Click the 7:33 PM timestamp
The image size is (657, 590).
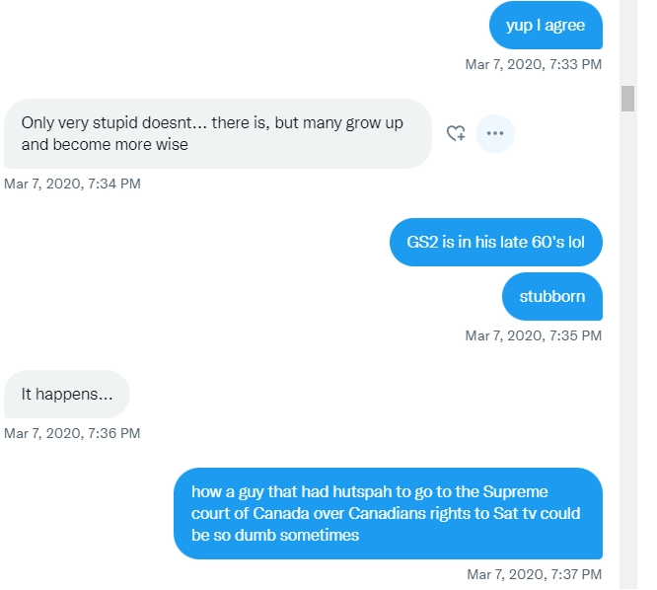coord(534,64)
